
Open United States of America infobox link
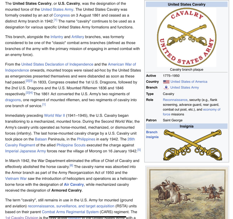click(189, 82)
